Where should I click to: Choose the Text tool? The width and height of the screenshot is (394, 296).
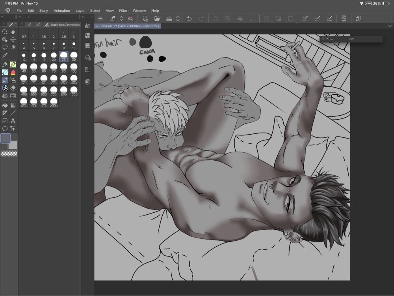pos(13,121)
